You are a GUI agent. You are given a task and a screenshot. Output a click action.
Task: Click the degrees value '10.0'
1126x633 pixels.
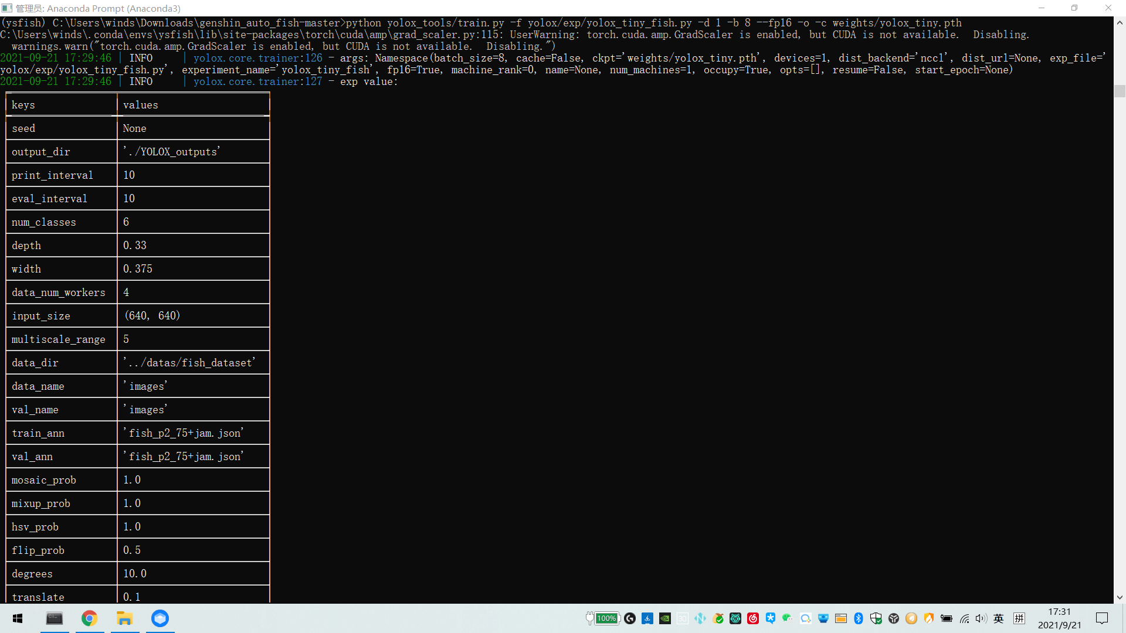[135, 574]
